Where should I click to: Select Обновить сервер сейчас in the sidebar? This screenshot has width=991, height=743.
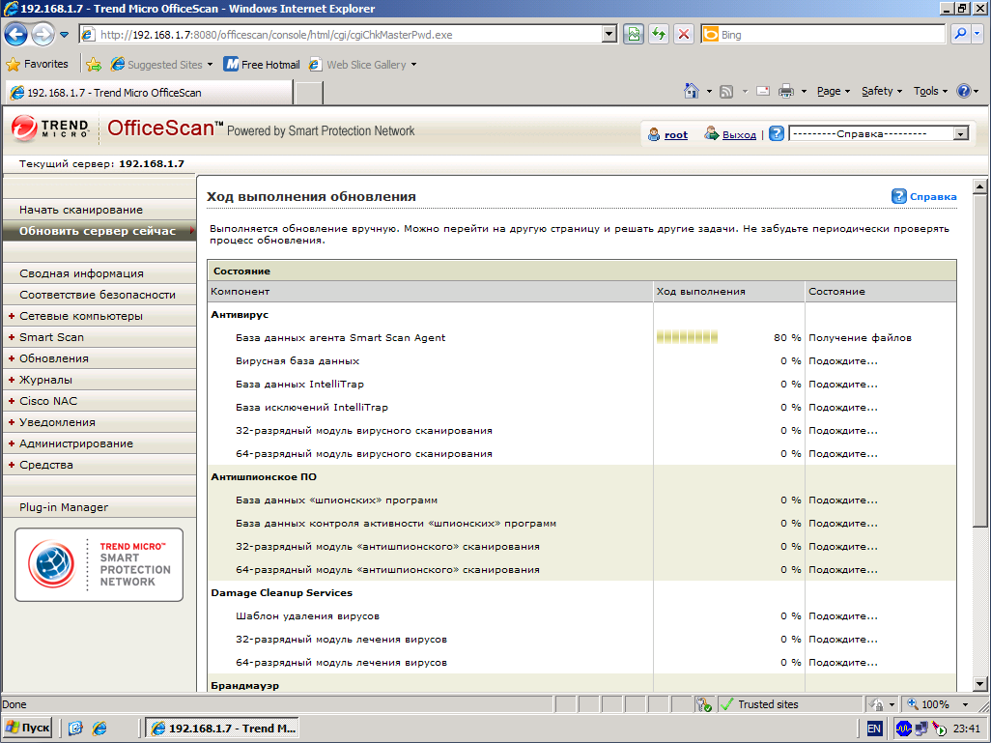(99, 231)
